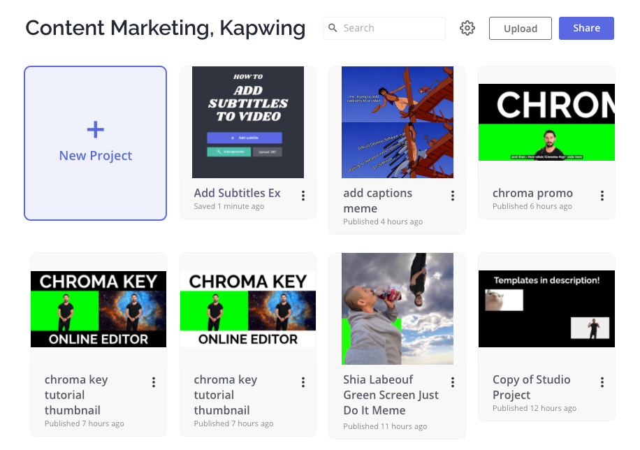The height and width of the screenshot is (450, 640).
Task: Open three-dot menu for Shia Labeouf meme
Action: tap(453, 382)
